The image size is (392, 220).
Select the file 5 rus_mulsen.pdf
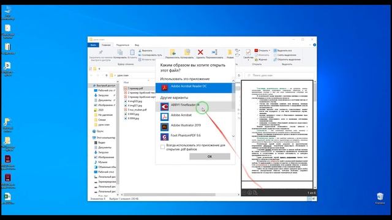(x=137, y=110)
